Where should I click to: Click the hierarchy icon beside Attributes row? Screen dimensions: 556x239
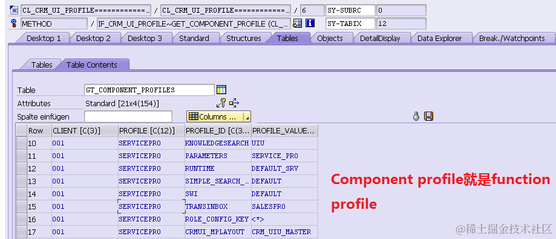[234, 103]
